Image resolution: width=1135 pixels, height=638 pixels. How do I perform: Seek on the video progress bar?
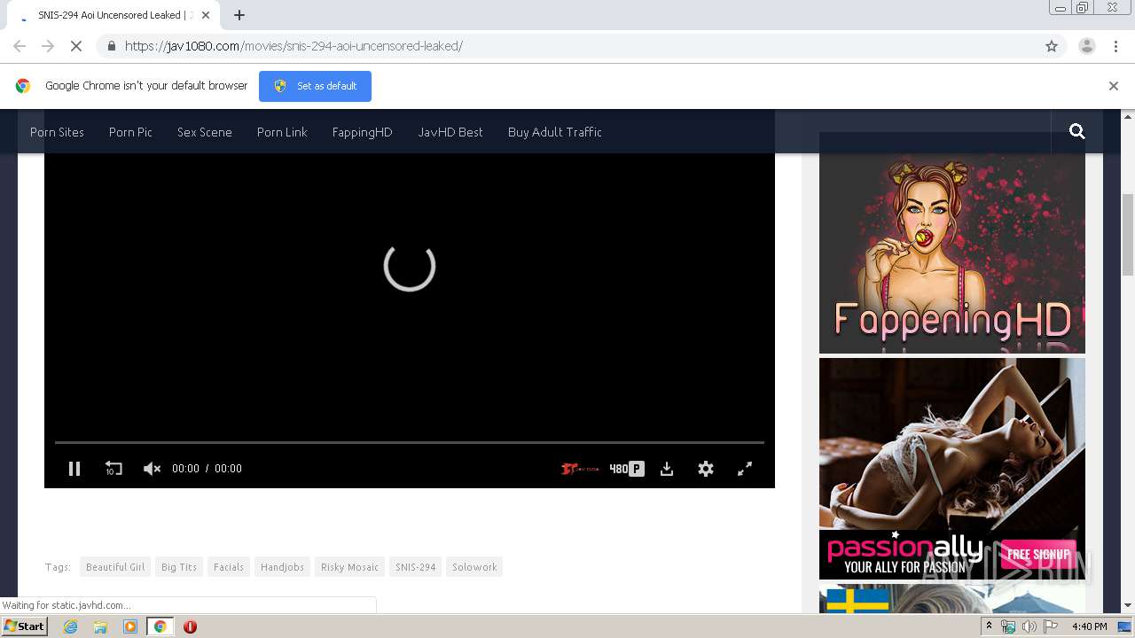pyautogui.click(x=410, y=441)
